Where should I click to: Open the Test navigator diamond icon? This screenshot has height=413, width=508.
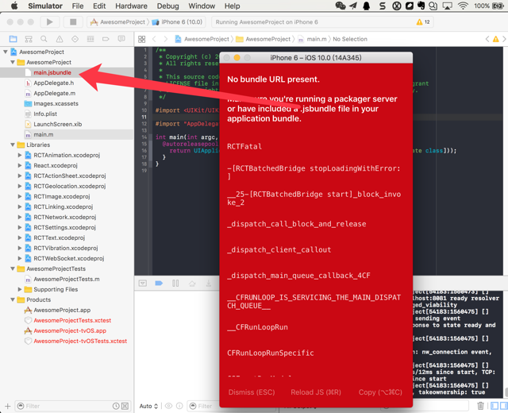pyautogui.click(x=75, y=39)
